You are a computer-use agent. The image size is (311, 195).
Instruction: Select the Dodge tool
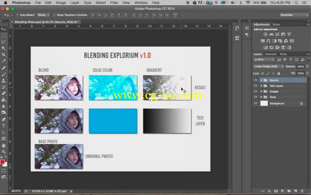(3, 112)
